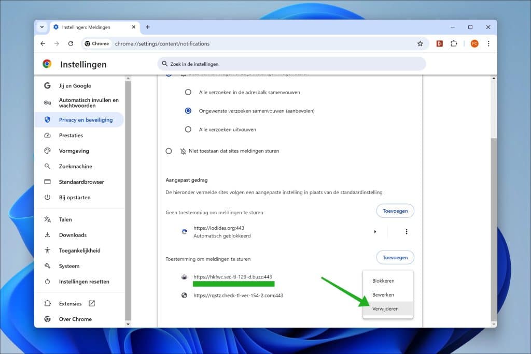
Task: Click the accessibility icon beside Toegankelijkheid
Action: click(47, 250)
